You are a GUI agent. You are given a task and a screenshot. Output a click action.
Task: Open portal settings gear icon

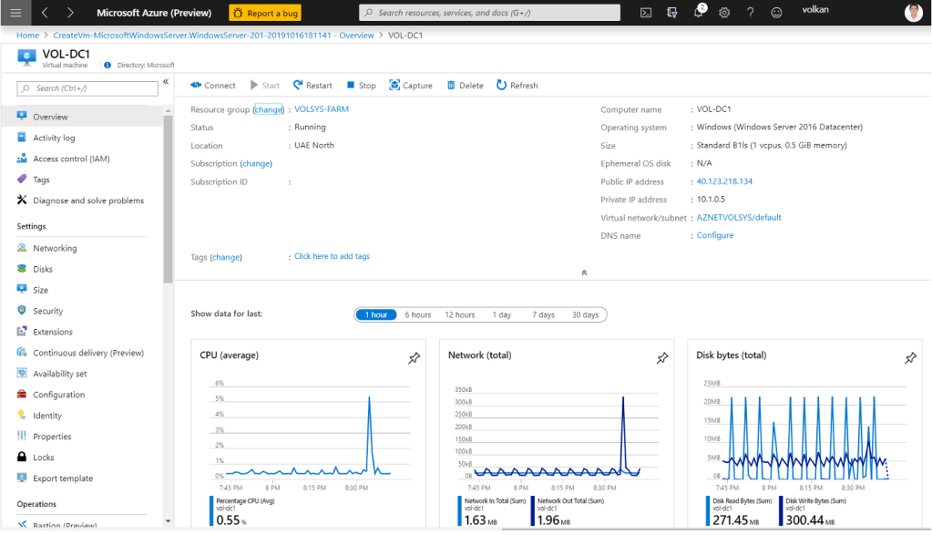pyautogui.click(x=724, y=13)
